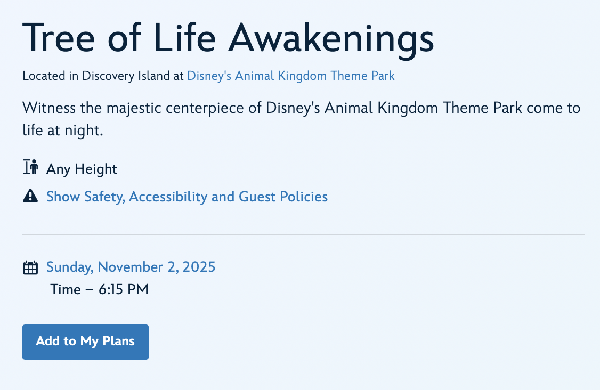
Task: Click the description line starting with "Witness the majestic"
Action: point(301,108)
